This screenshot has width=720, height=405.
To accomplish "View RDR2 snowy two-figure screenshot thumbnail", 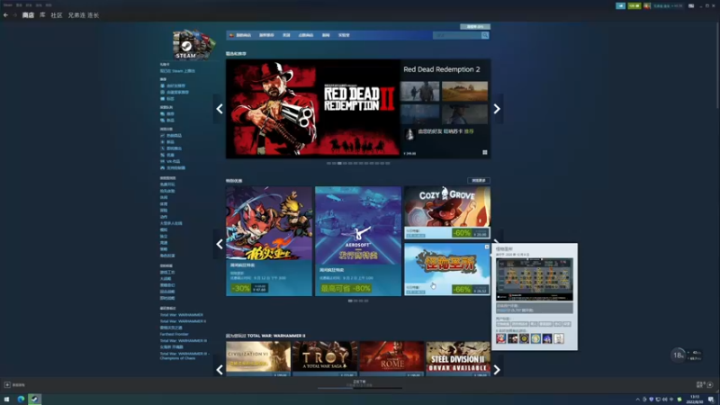I will pos(419,91).
